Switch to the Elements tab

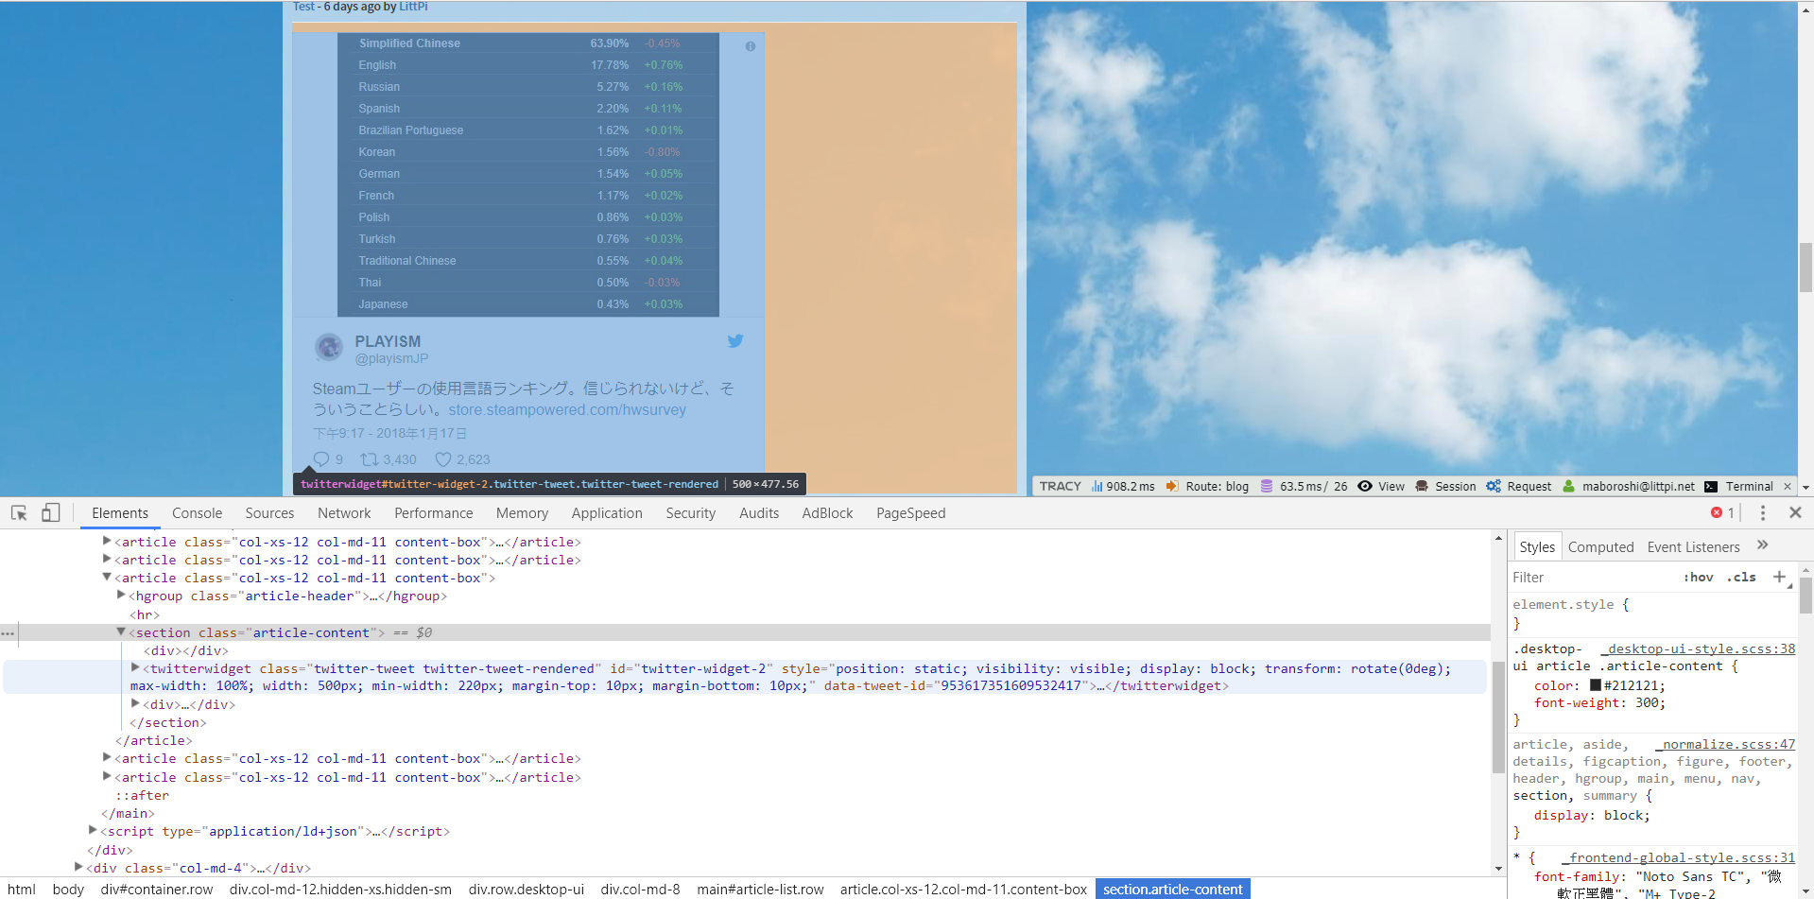click(x=120, y=512)
